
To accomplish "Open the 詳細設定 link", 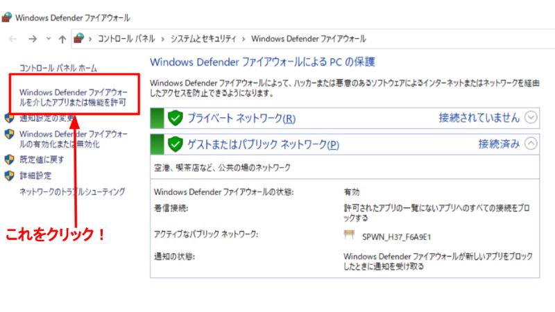I will click(35, 175).
